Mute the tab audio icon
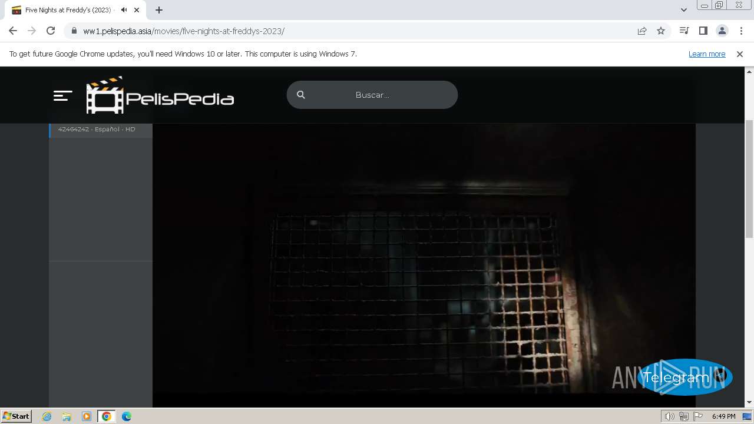This screenshot has width=754, height=424. 124,10
